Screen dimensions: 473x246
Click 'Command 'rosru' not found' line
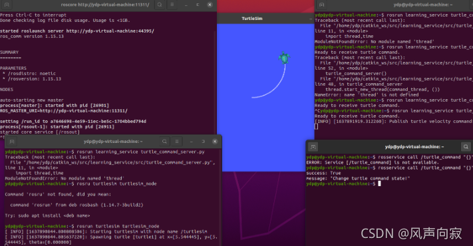click(x=58, y=194)
